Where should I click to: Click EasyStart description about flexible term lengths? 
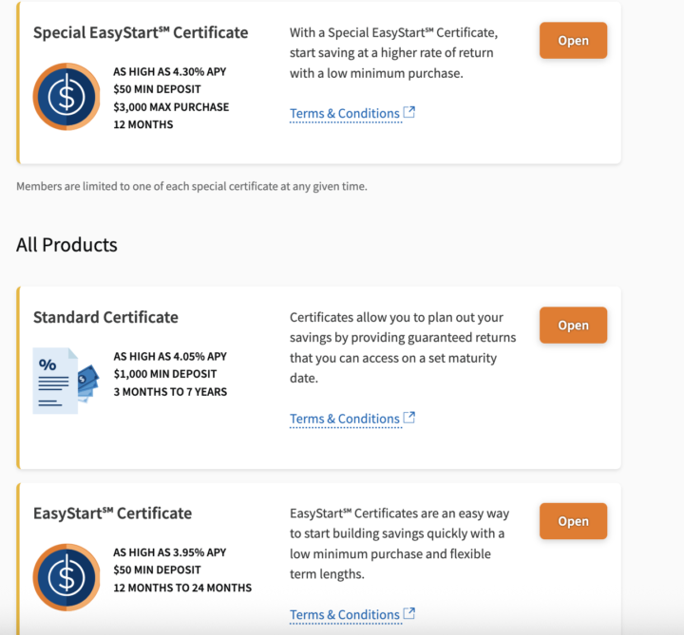point(399,544)
